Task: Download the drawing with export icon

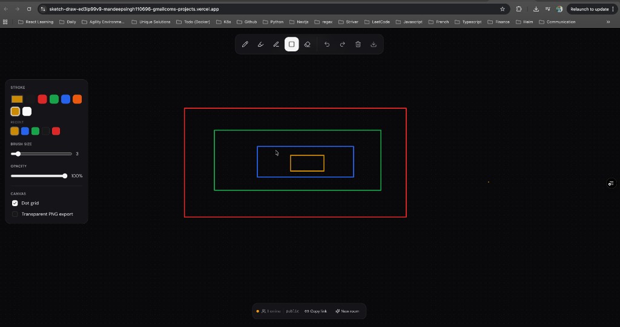Action: [x=374, y=44]
